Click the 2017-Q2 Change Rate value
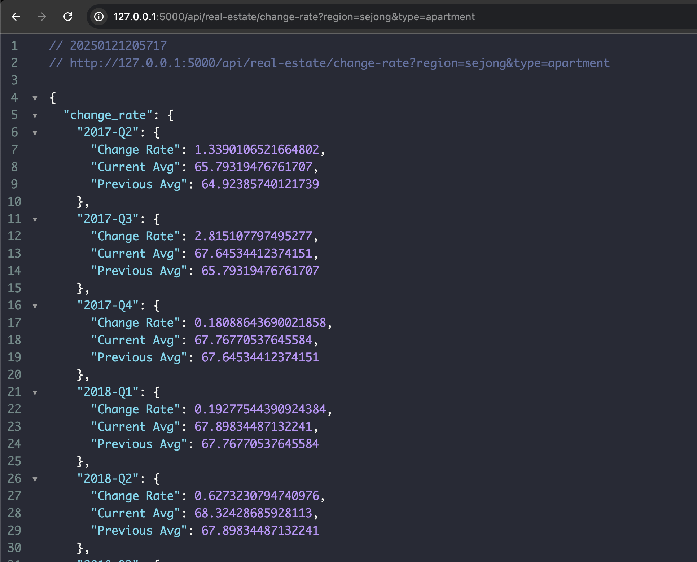This screenshot has height=562, width=697. click(257, 149)
